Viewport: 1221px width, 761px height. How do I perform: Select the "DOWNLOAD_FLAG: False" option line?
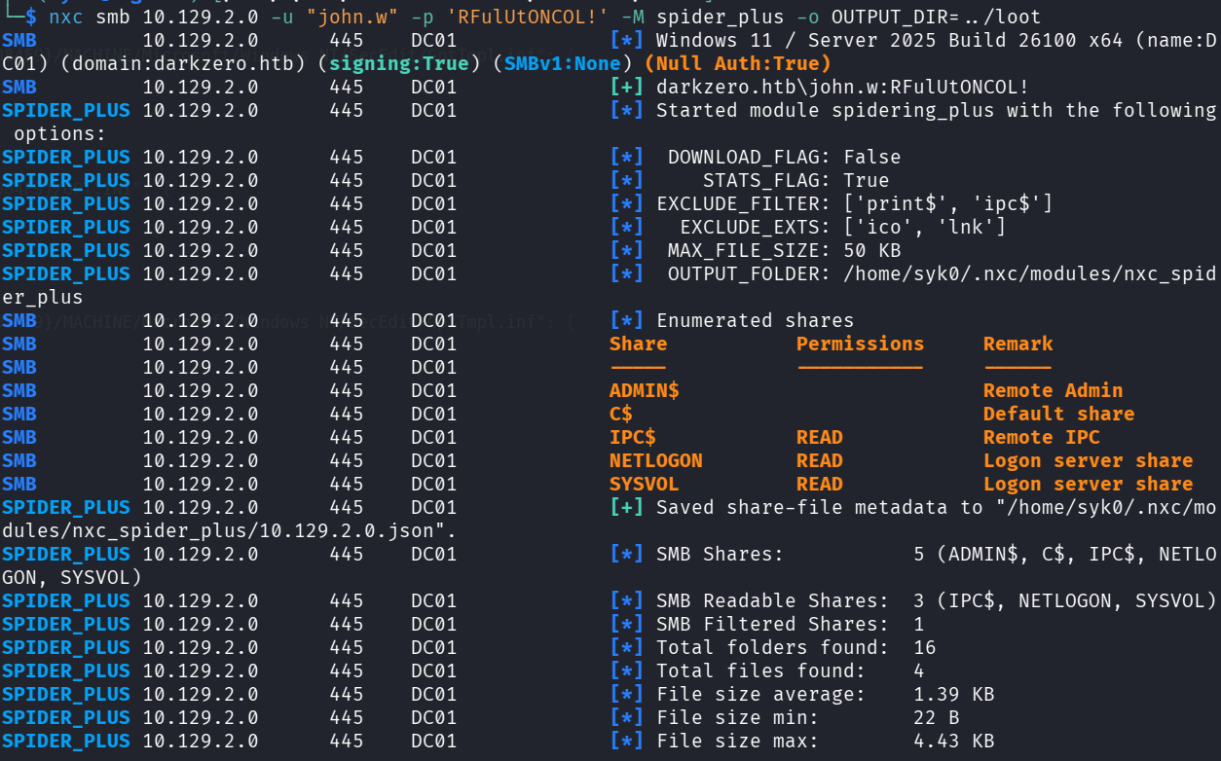(x=785, y=157)
